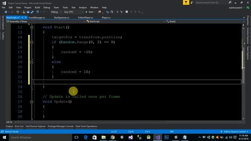251x141 pixels.
Task: Switch to the ScoreManager.cs tab
Action: (x=36, y=18)
